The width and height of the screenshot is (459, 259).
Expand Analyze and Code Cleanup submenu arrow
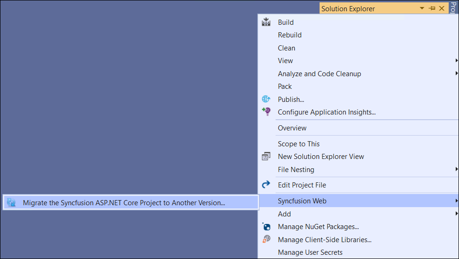coord(456,73)
